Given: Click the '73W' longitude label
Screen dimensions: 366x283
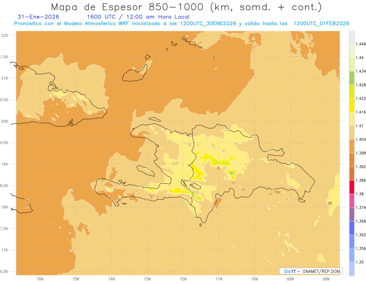Looking at the screenshot, I should click(x=147, y=279).
